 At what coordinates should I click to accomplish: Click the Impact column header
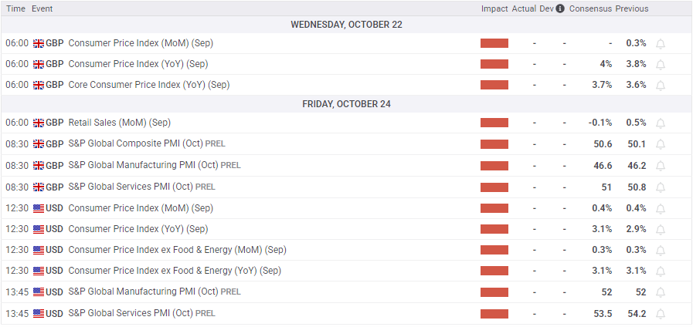tap(494, 8)
